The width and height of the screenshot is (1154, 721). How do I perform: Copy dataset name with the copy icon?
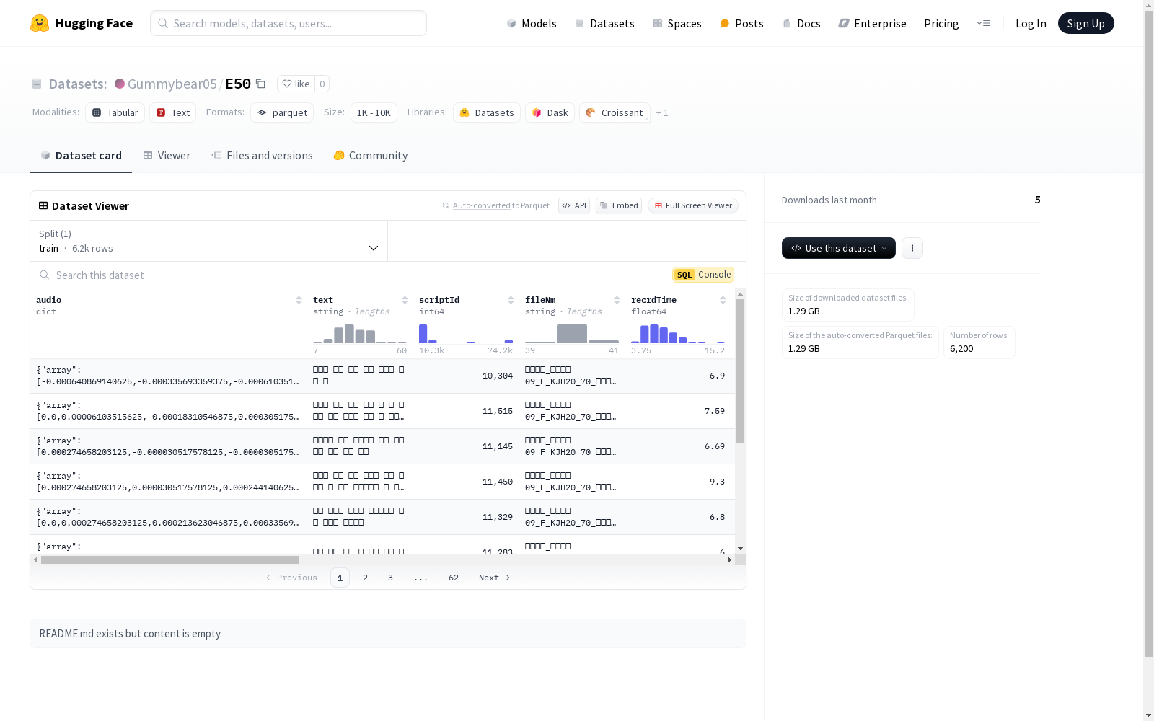[261, 84]
